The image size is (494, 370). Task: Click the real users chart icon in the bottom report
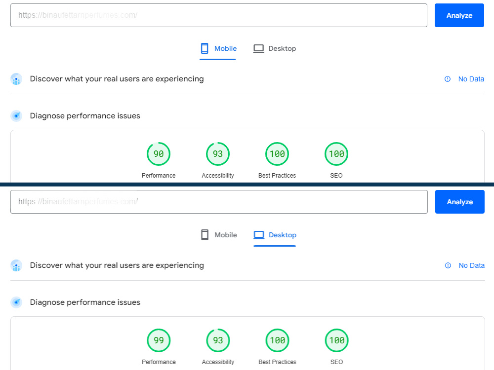(16, 265)
